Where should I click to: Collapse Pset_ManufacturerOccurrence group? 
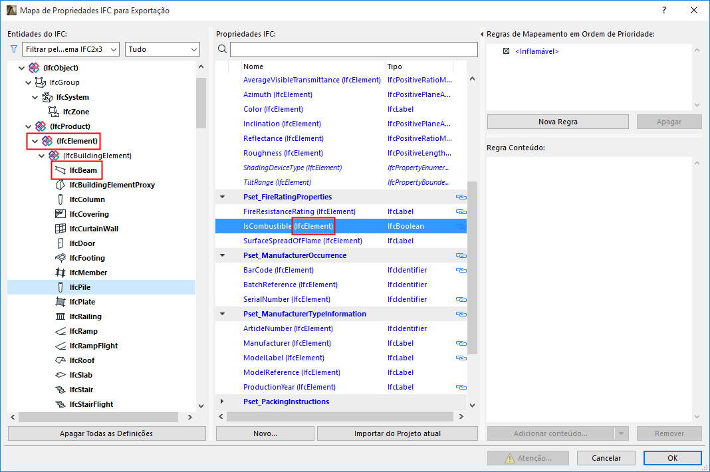click(x=222, y=255)
